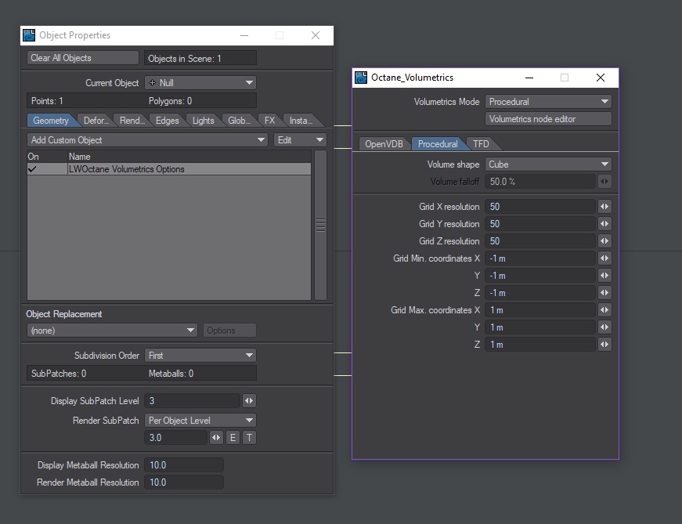
Task: Click the Grid Z resolution stepper arrows
Action: coord(604,241)
